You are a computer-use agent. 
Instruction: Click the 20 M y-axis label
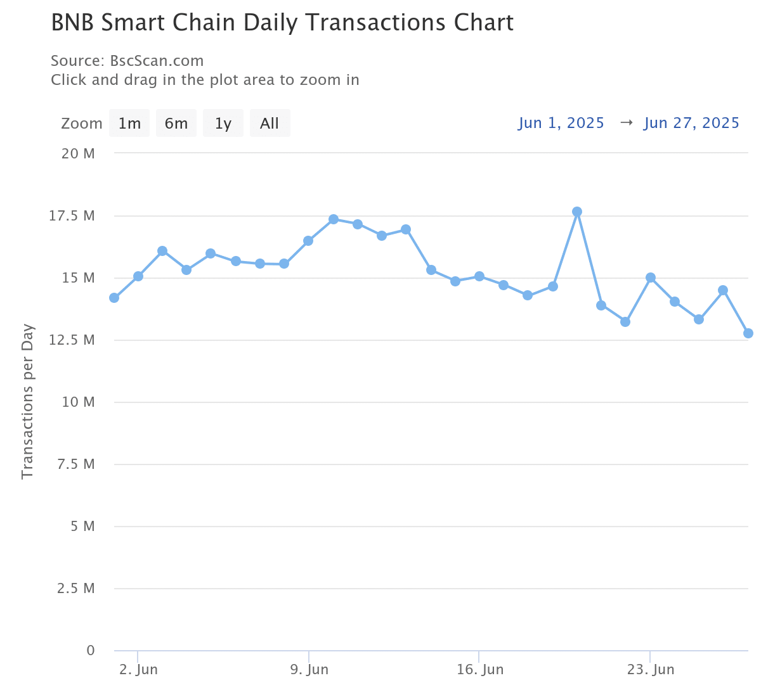(79, 153)
